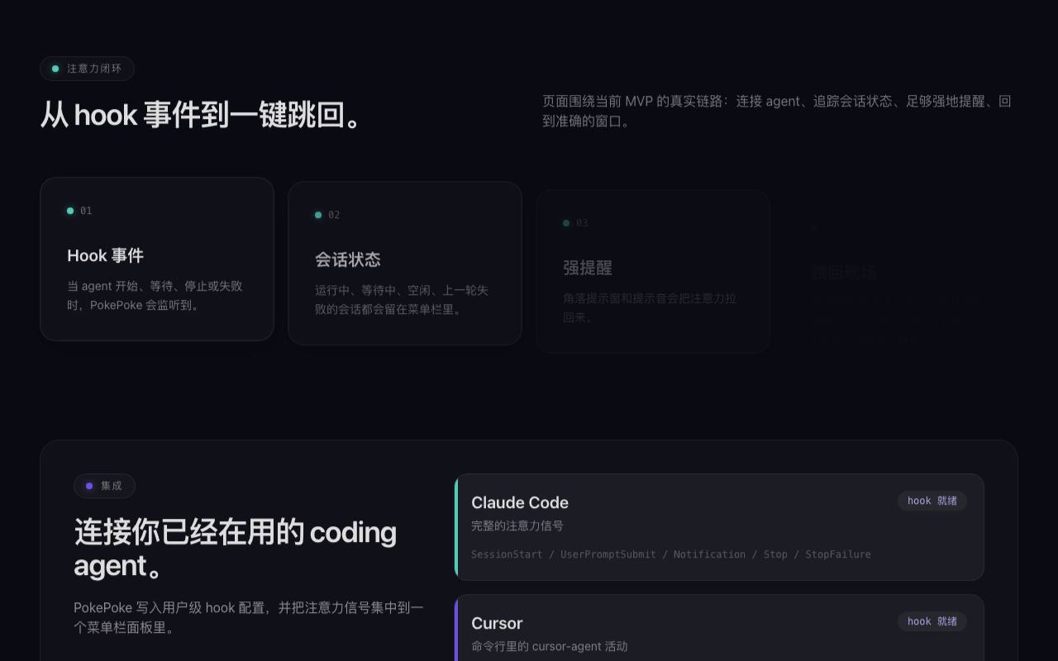Click the "01" step number label
1058x661 pixels.
pyautogui.click(x=86, y=211)
